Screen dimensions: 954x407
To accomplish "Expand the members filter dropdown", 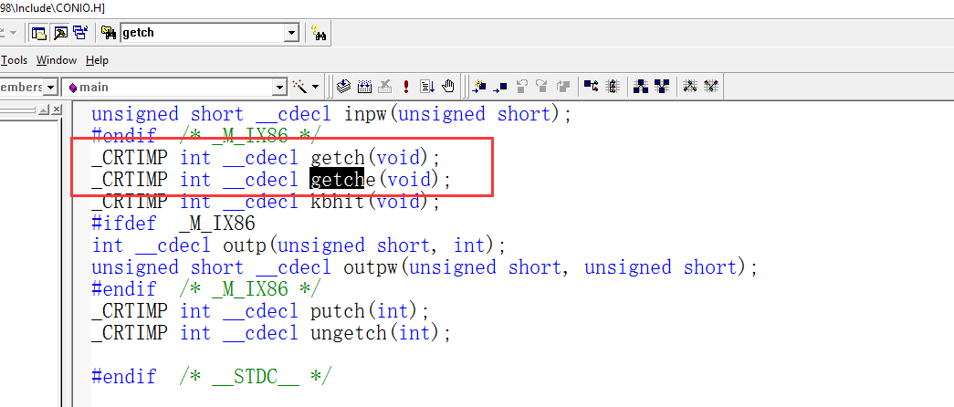I will click(51, 87).
